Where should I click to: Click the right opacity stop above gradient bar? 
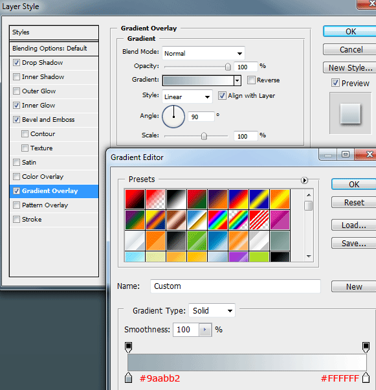[366, 347]
